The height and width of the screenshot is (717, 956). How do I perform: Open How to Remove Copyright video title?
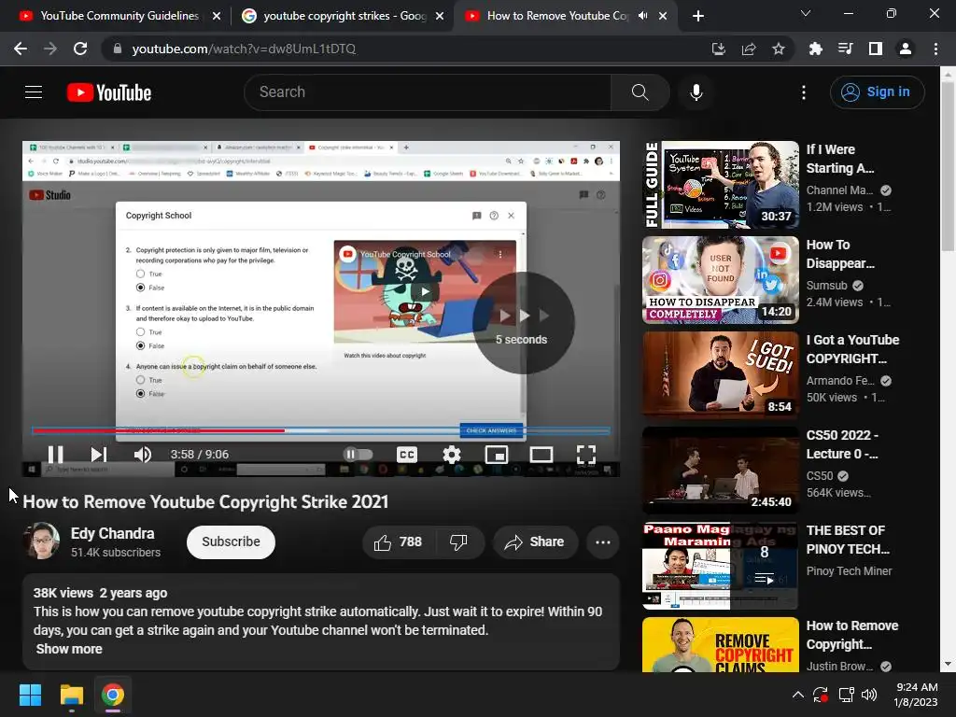[x=851, y=635]
